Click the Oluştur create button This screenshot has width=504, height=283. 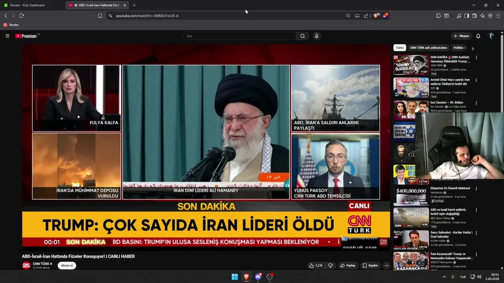461,36
